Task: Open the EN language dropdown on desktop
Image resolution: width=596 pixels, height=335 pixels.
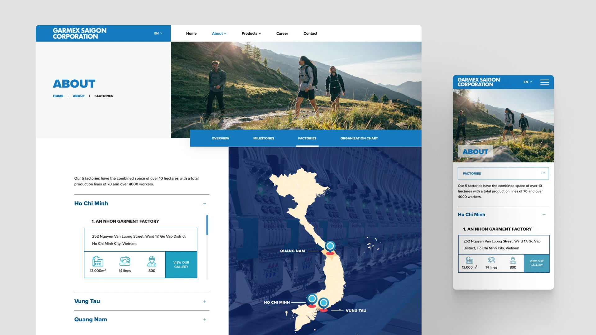Action: coord(158,33)
